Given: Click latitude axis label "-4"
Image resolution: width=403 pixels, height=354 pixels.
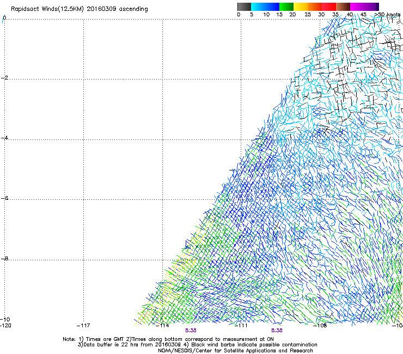Looking at the screenshot, I should point(4,138).
